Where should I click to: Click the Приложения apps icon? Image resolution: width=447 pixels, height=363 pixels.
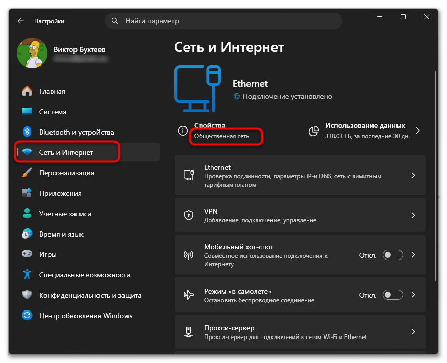27,193
